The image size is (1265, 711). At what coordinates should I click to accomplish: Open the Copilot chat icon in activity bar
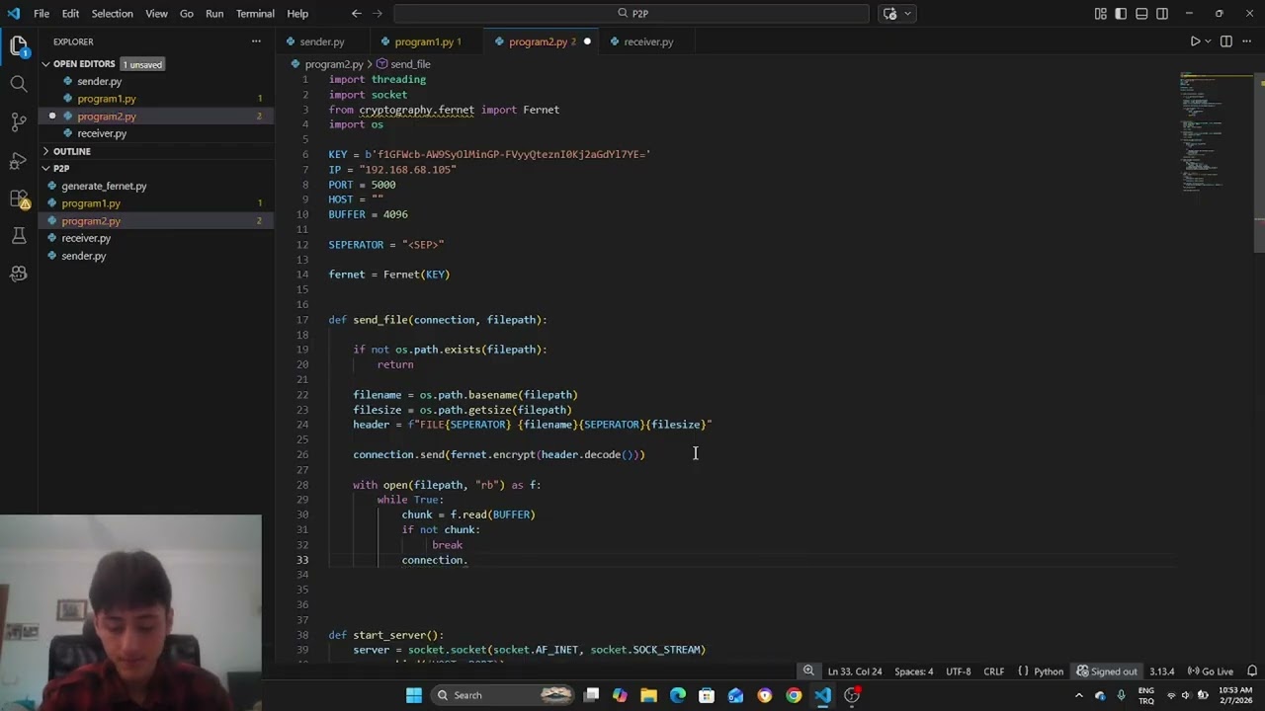pyautogui.click(x=19, y=275)
